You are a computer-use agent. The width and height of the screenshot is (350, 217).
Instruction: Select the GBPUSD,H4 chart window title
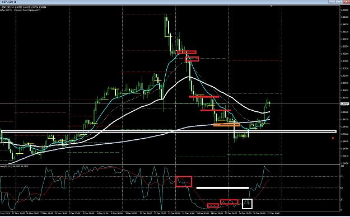[x=9, y=2]
